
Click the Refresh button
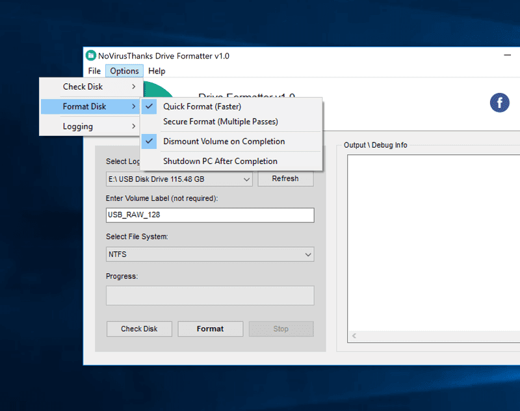tap(285, 179)
